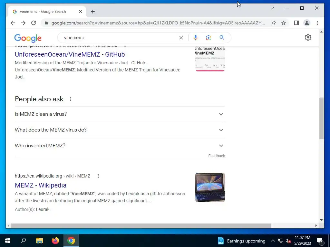Launch File Explorer from the taskbar
330x247 pixels.
pos(39,241)
